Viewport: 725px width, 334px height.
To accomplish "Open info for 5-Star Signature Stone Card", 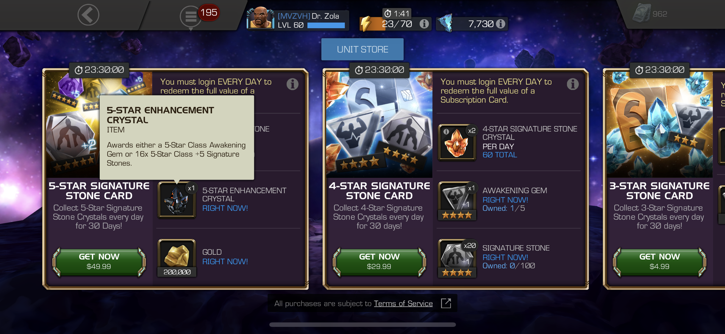I will coord(292,84).
